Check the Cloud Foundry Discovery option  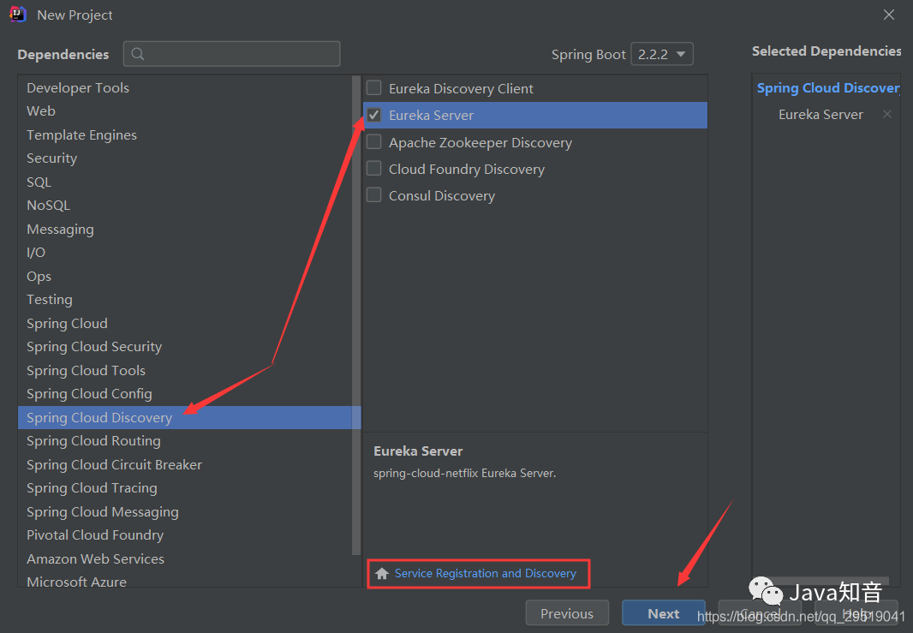[373, 169]
